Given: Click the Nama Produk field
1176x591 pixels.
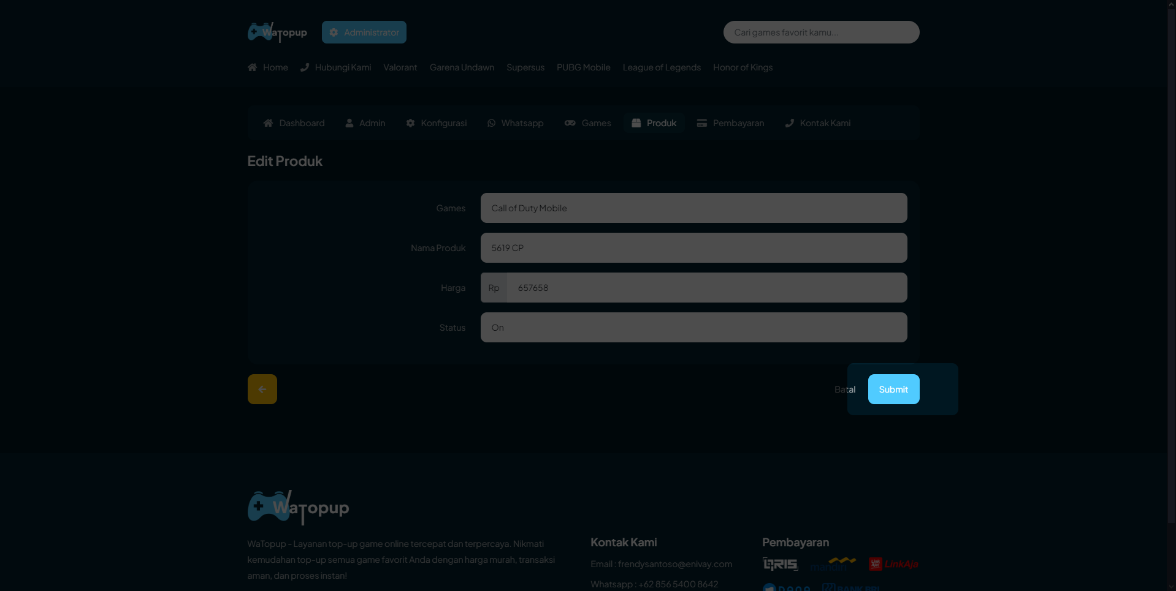Looking at the screenshot, I should [x=693, y=248].
